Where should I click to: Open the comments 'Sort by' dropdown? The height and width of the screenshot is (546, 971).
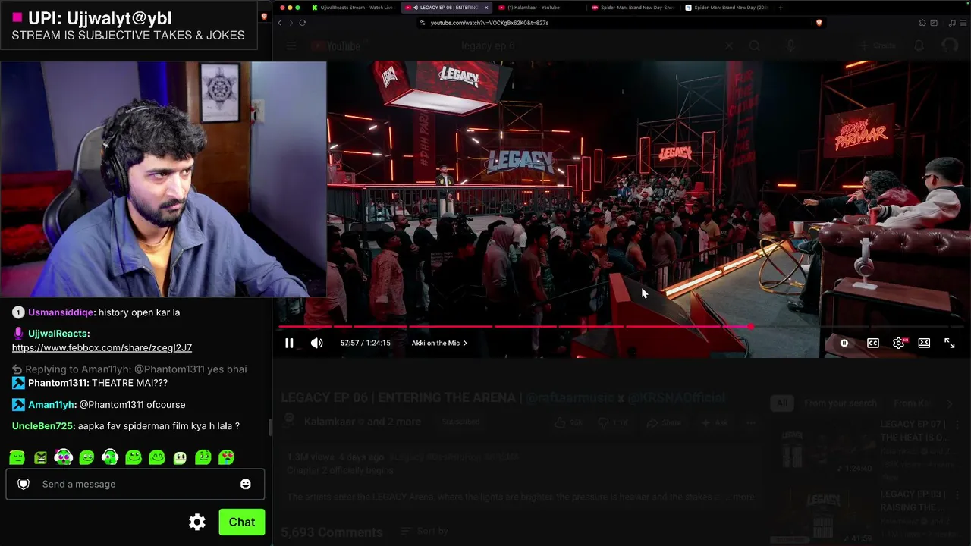pyautogui.click(x=425, y=532)
